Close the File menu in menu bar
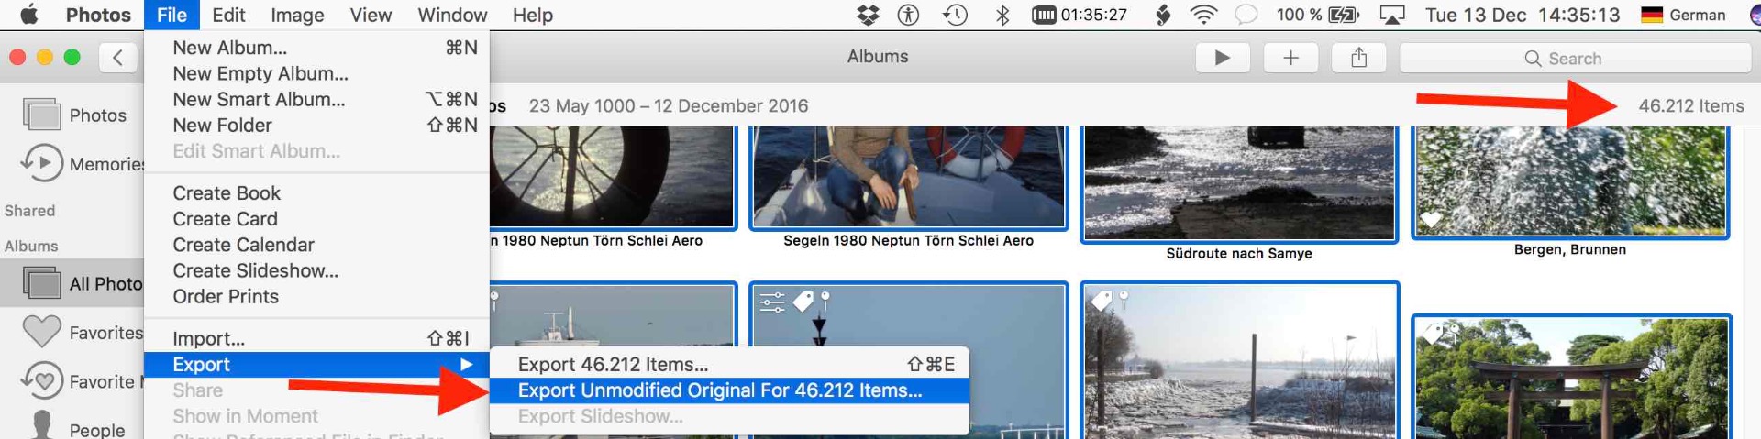This screenshot has width=1761, height=439. [172, 15]
